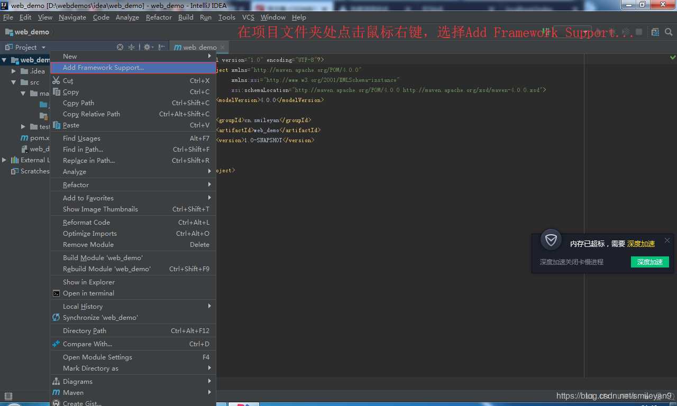The width and height of the screenshot is (677, 406).
Task: Select Find Usages
Action: point(133,138)
